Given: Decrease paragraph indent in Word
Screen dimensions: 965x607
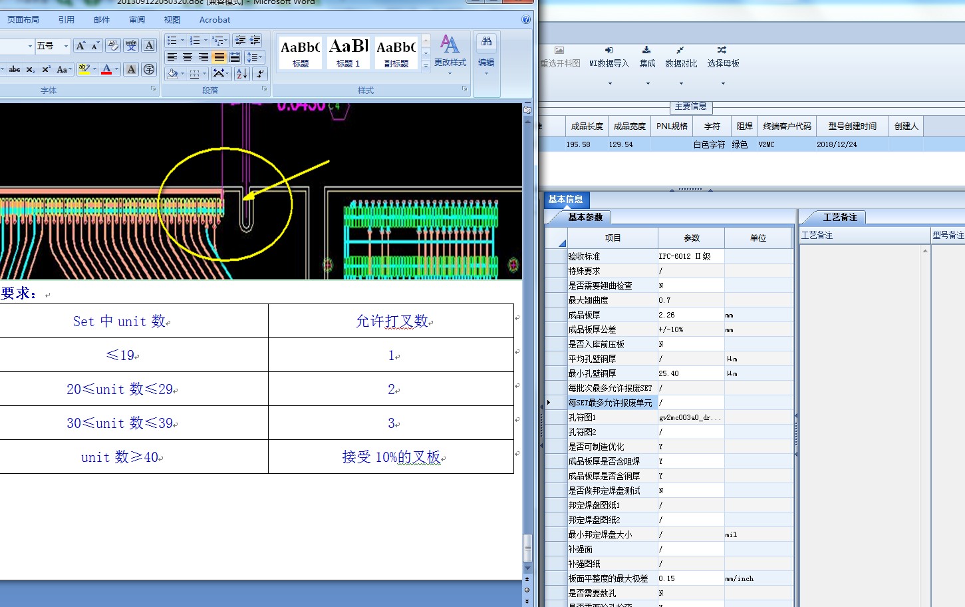Looking at the screenshot, I should coord(241,41).
